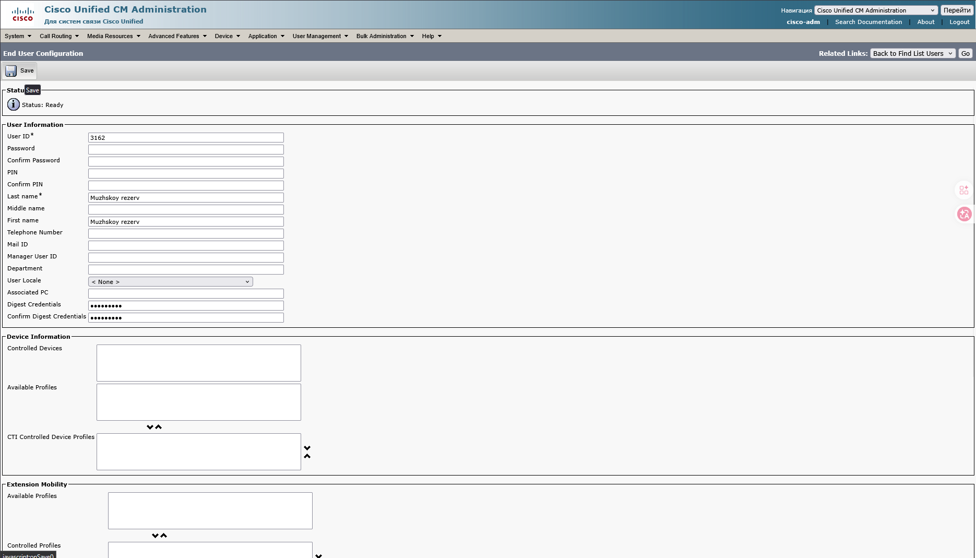Click the status info icon
The height and width of the screenshot is (558, 976).
(14, 104)
